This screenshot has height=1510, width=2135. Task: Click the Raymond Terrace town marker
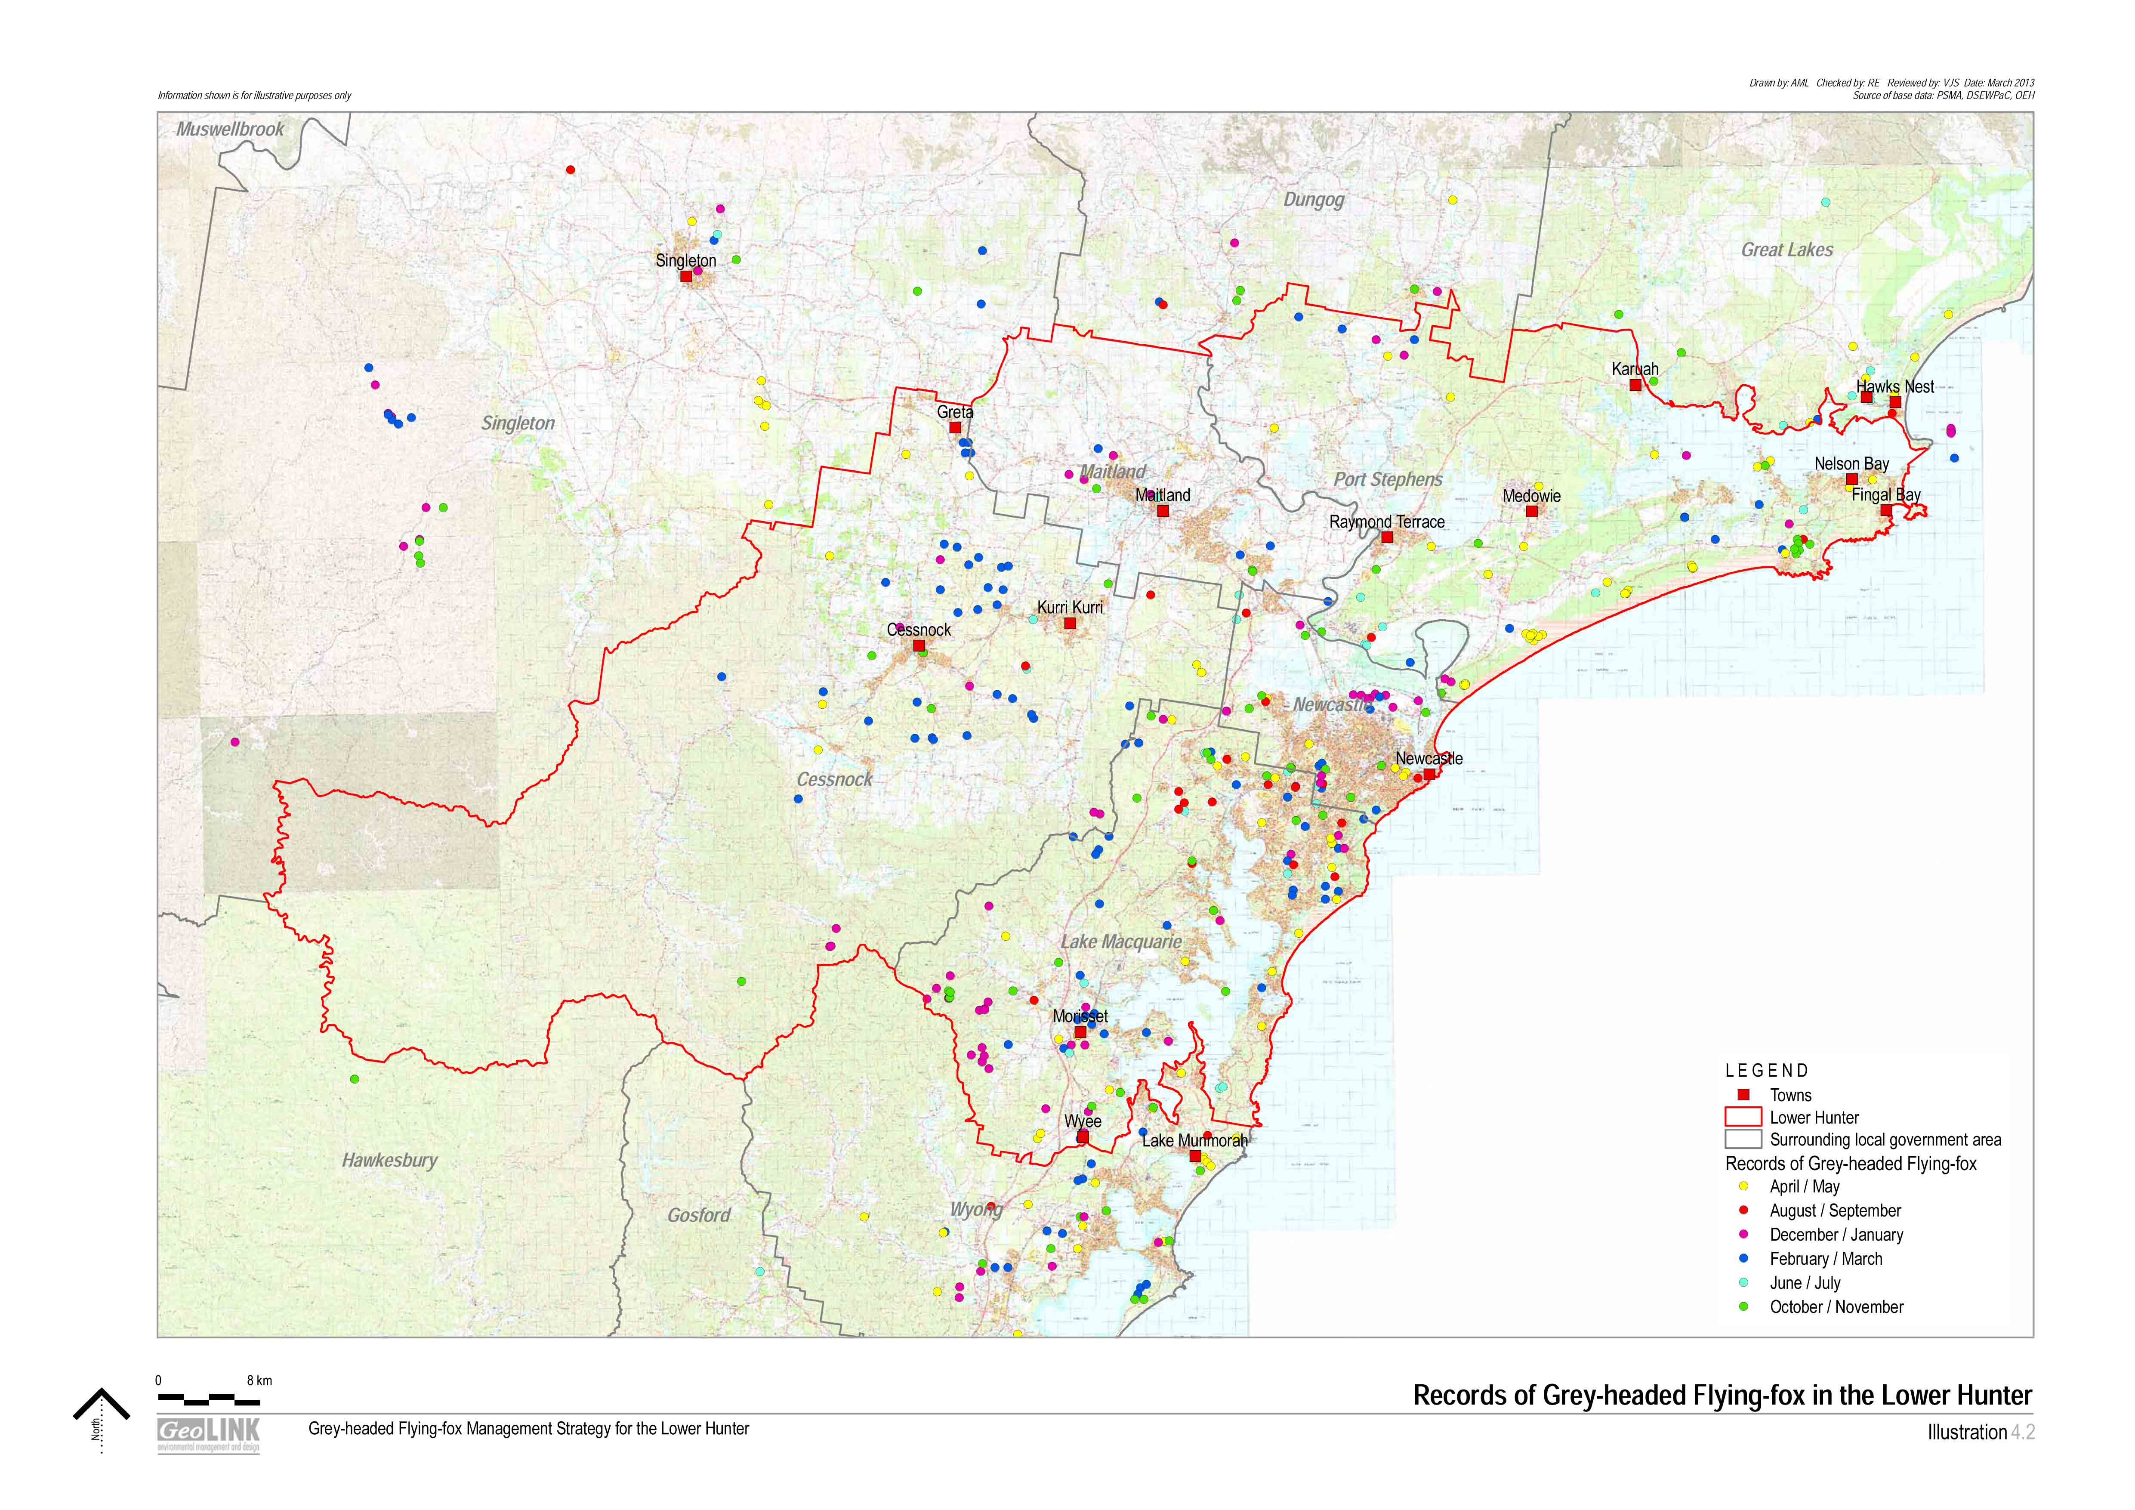1386,537
